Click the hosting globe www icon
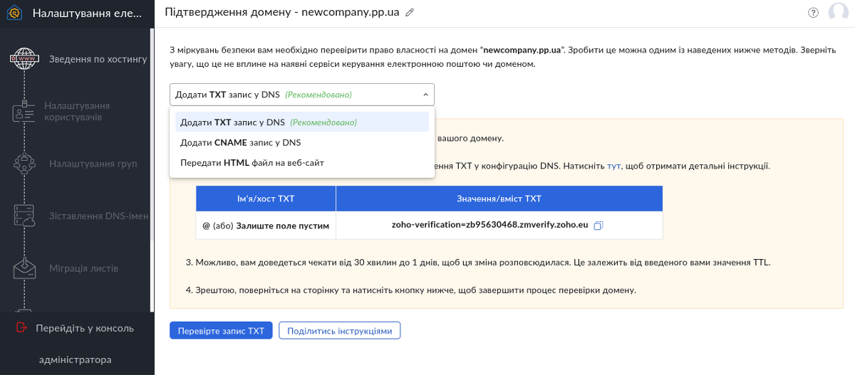Viewport: 855px width, 375px height. point(25,58)
